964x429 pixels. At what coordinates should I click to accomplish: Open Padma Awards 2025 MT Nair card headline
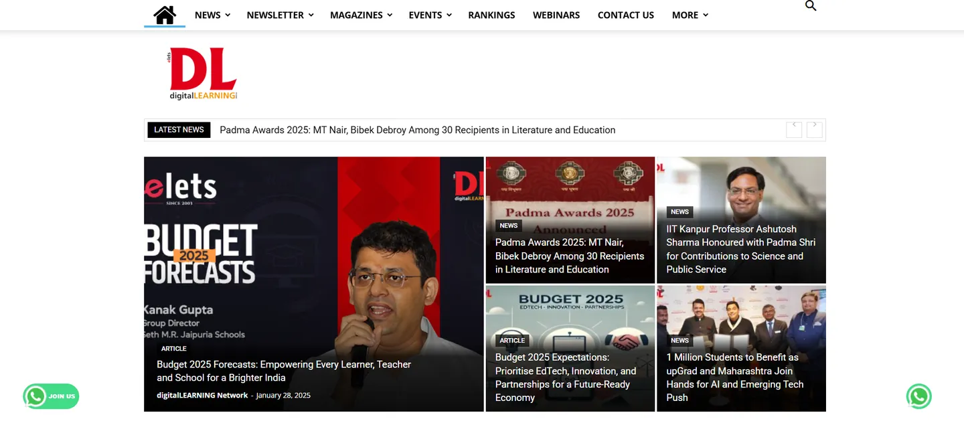pyautogui.click(x=570, y=256)
